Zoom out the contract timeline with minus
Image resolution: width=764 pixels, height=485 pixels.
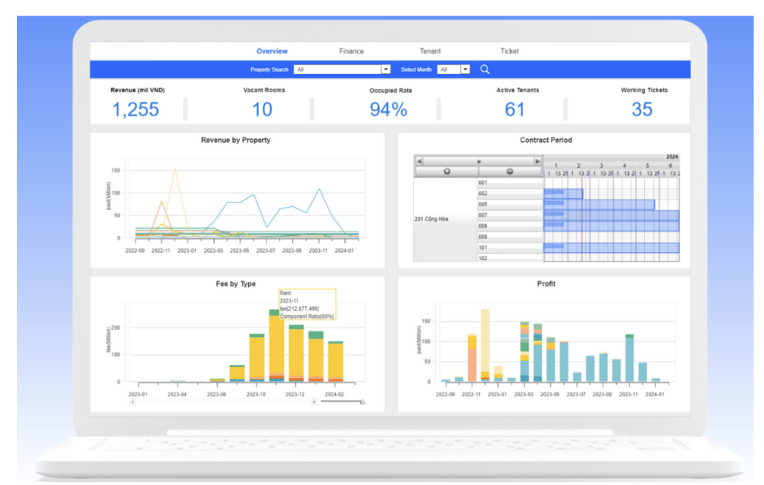(x=510, y=172)
